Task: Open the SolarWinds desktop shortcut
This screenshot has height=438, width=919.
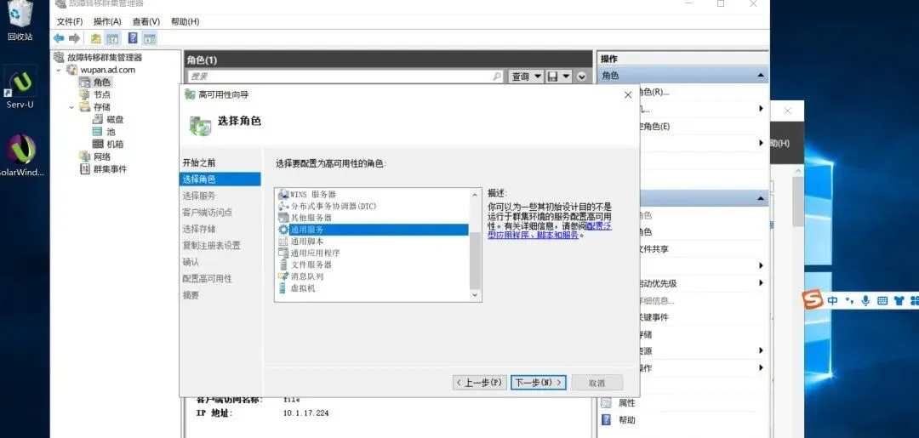Action: click(21, 156)
